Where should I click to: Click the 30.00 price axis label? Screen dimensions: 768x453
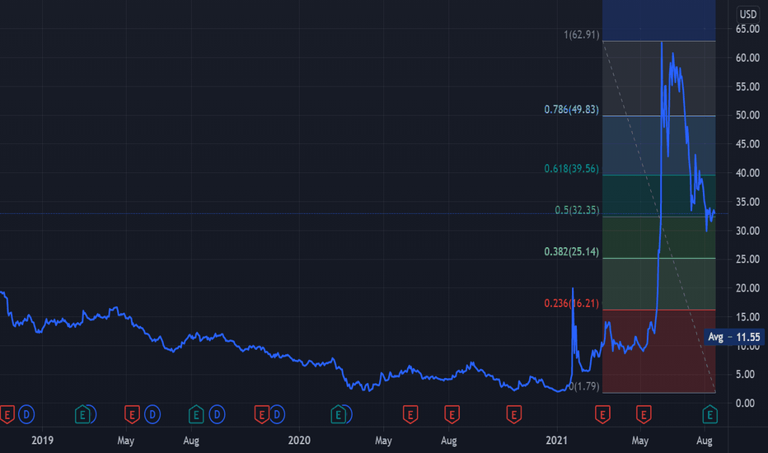747,231
